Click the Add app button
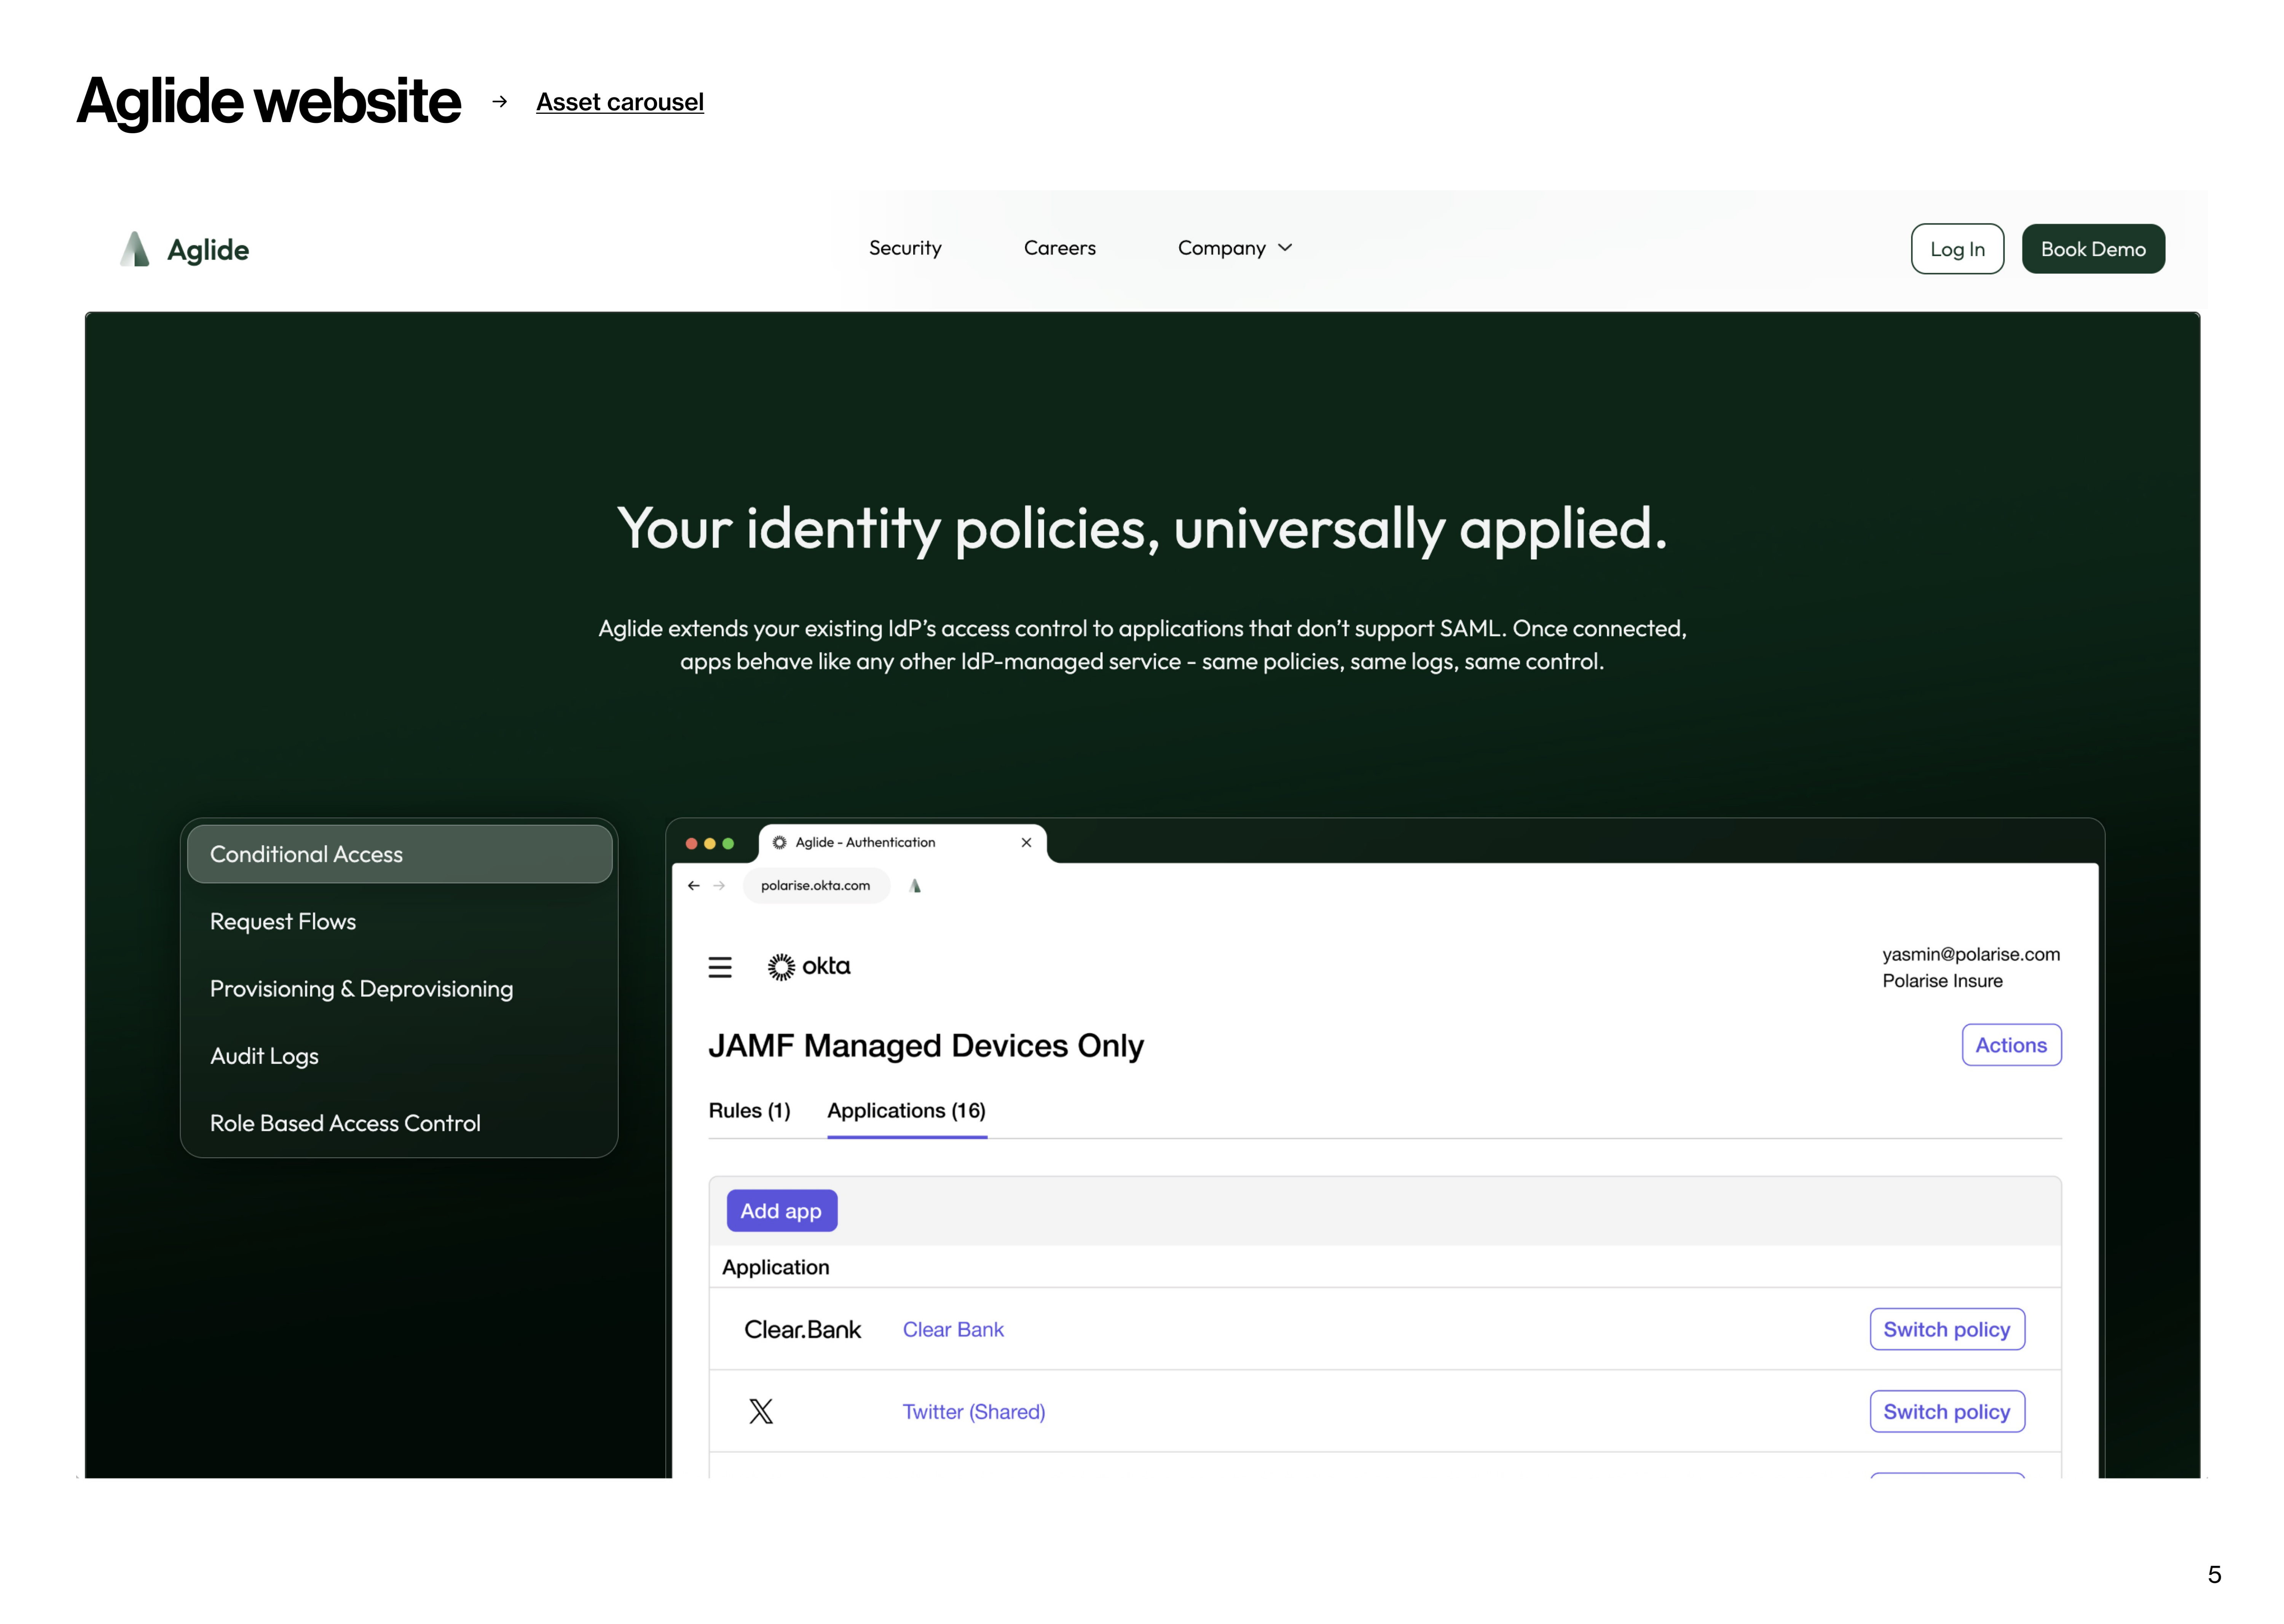Screen dimensions: 2284x1624 point(781,1211)
